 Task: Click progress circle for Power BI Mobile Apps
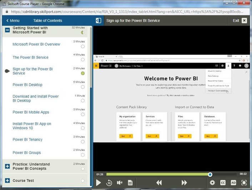pos(82,114)
